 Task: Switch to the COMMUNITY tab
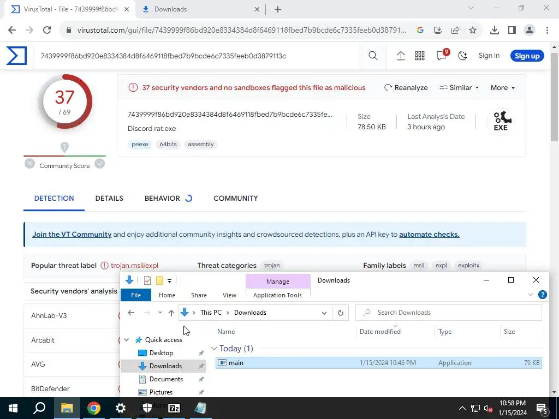(236, 199)
